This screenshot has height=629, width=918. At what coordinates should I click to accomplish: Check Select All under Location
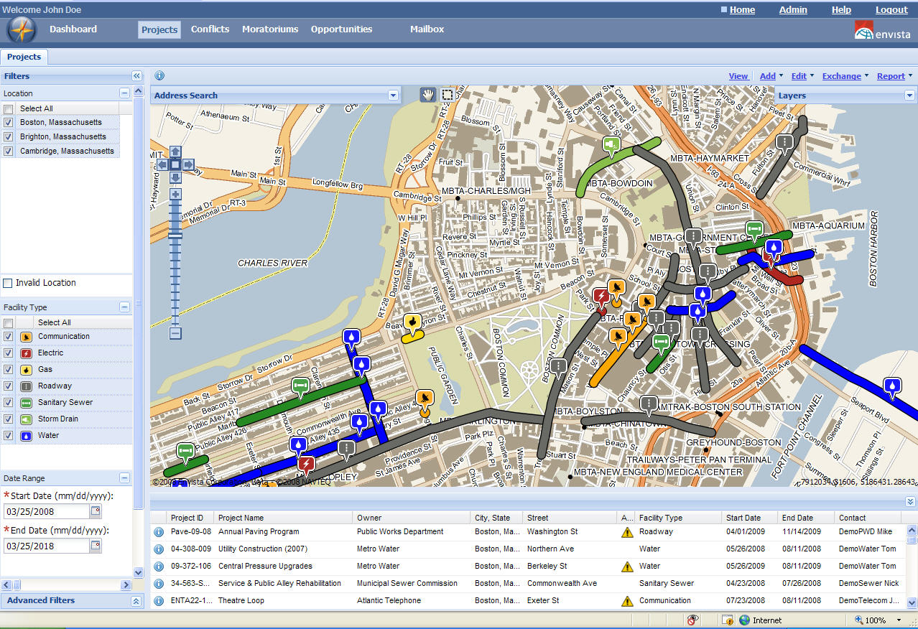[x=8, y=109]
